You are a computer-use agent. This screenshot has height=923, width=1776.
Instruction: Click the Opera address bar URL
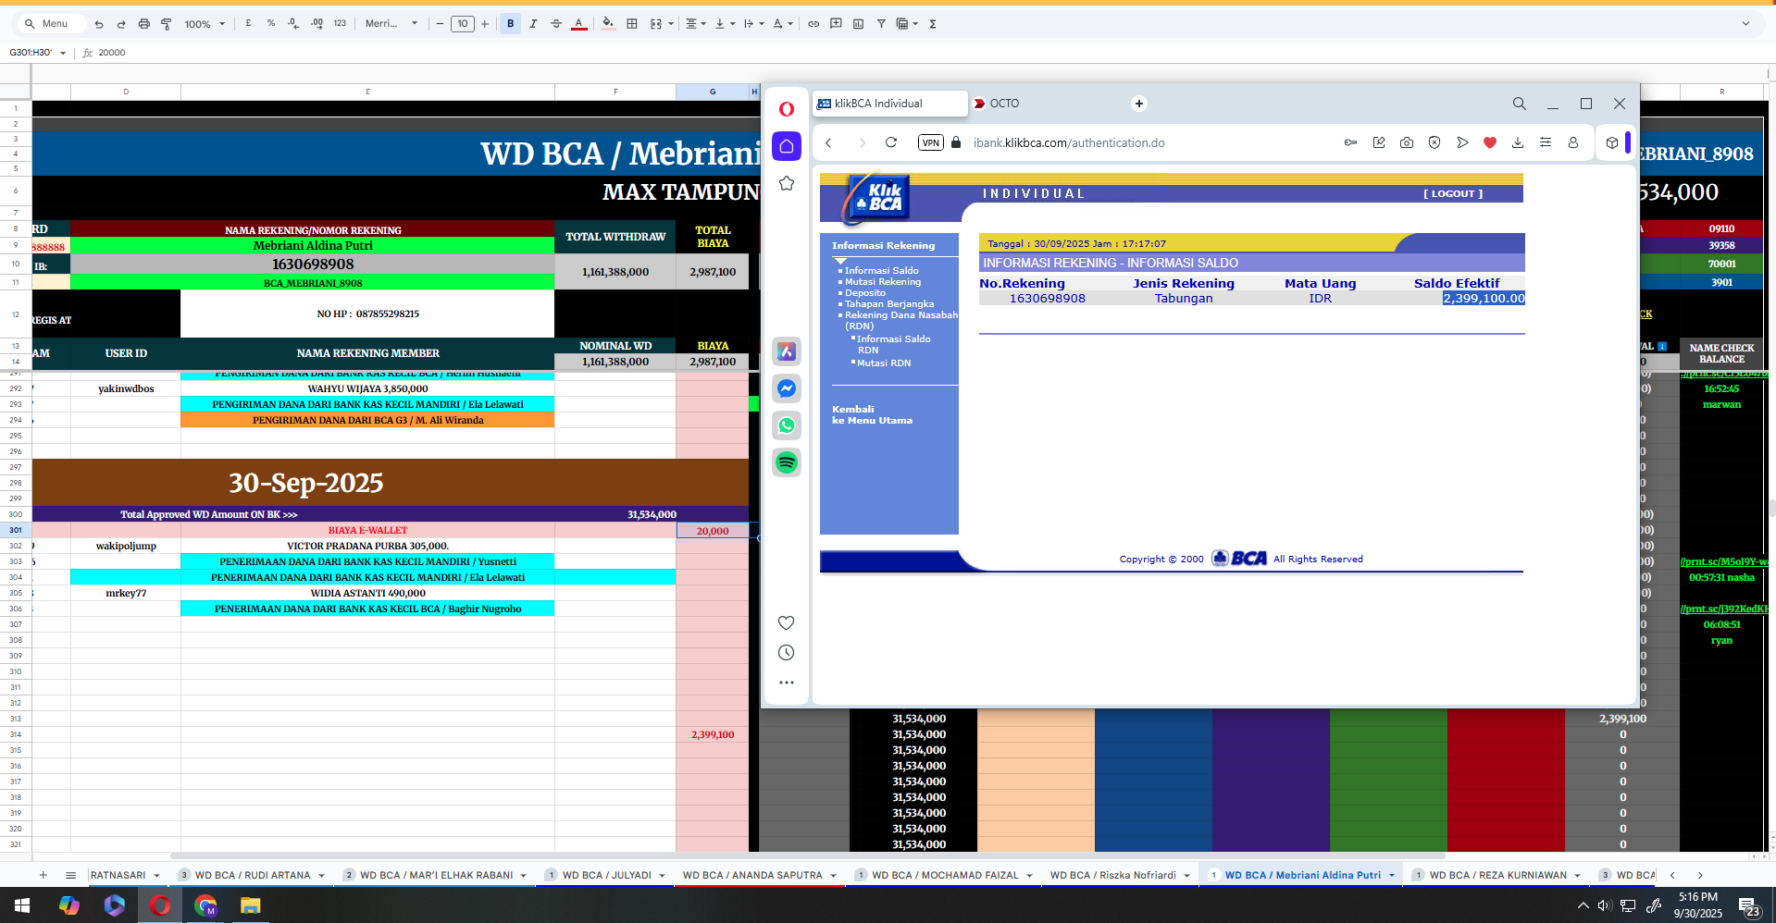point(1069,142)
